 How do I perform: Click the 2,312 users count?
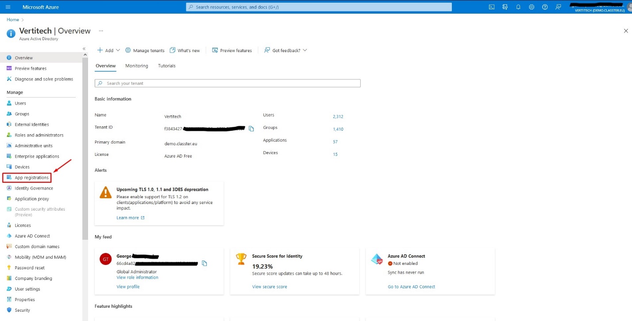click(x=338, y=117)
